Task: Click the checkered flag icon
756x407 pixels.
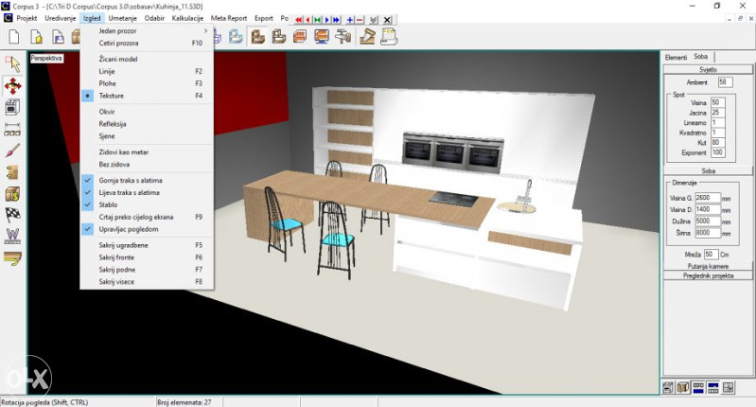Action: [x=12, y=215]
